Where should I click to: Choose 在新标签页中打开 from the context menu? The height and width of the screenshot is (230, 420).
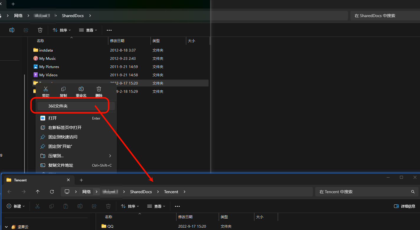click(x=65, y=128)
